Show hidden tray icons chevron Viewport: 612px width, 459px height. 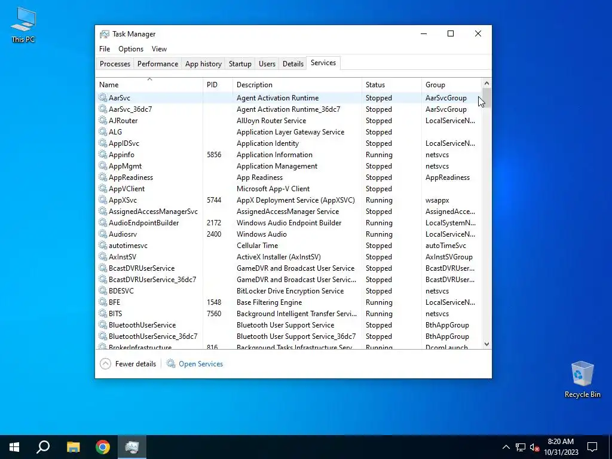pyautogui.click(x=506, y=447)
